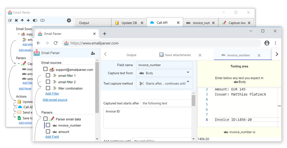Open invoice_num tab in back window
Screen dimensions: 287x148
[201, 23]
